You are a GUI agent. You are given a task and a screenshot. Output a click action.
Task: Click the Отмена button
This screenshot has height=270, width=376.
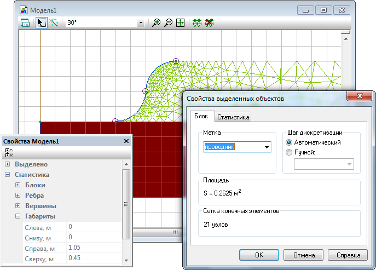point(303,255)
